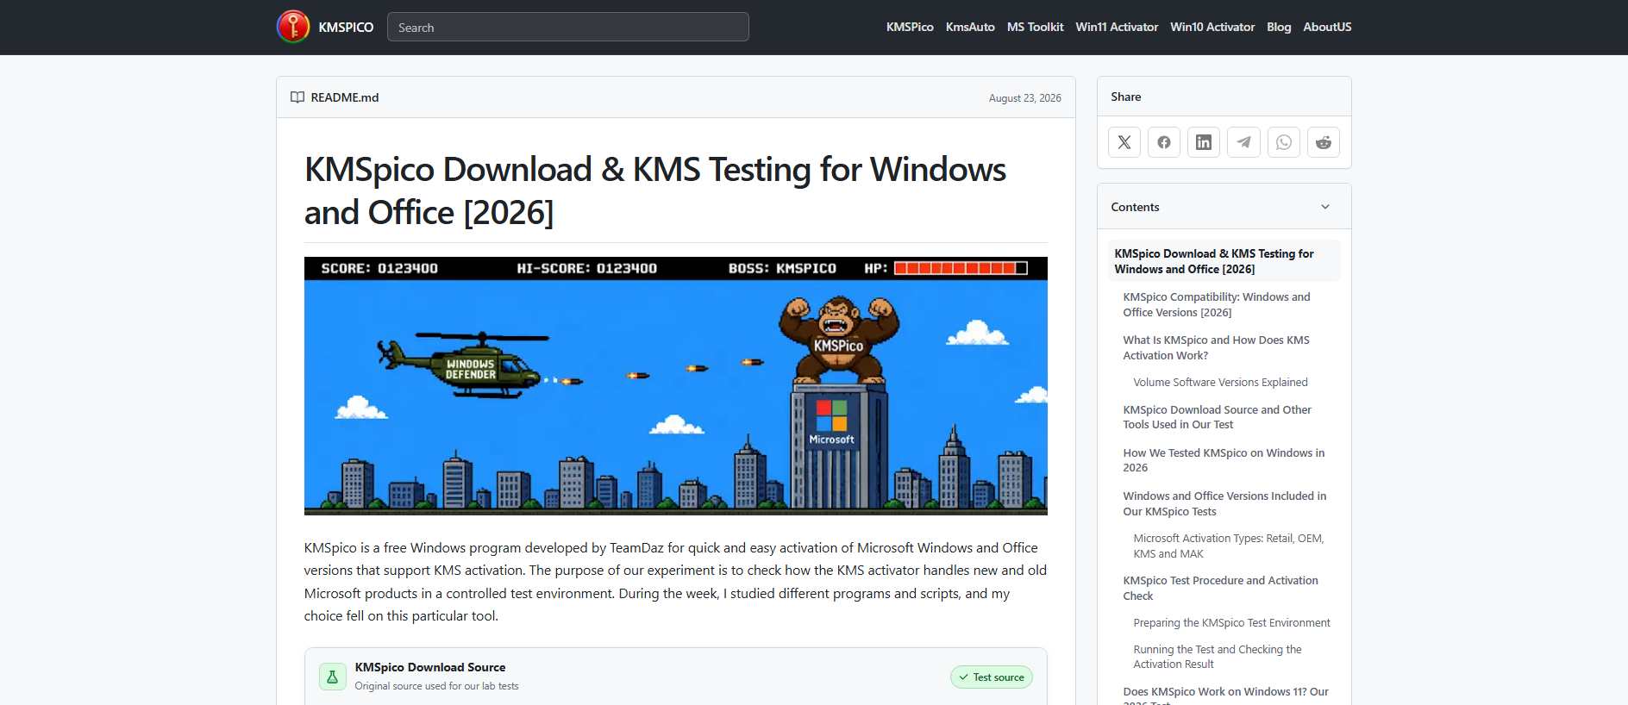Click the README.md book icon

pyautogui.click(x=297, y=97)
